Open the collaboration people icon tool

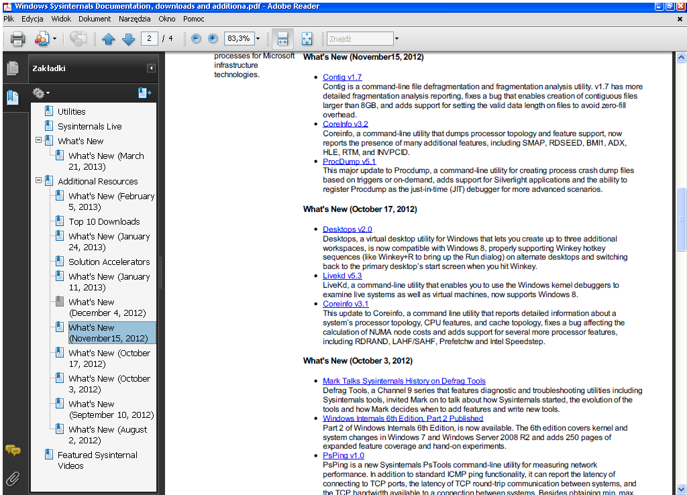click(42, 39)
